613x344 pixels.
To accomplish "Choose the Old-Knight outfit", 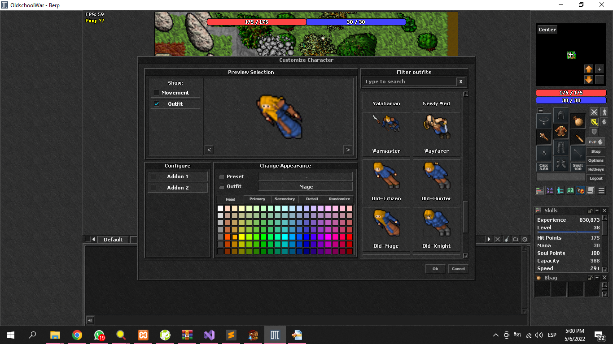I will pyautogui.click(x=436, y=228).
